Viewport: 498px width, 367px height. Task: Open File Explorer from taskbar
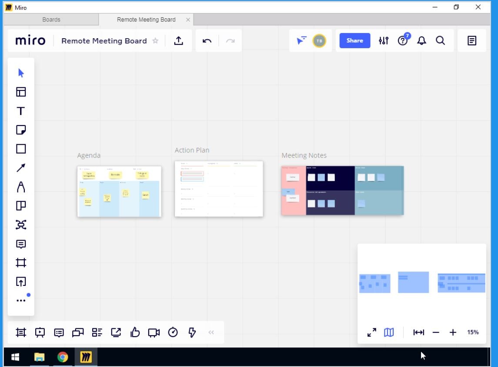click(39, 357)
